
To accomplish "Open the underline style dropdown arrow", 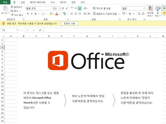I will (38, 14).
